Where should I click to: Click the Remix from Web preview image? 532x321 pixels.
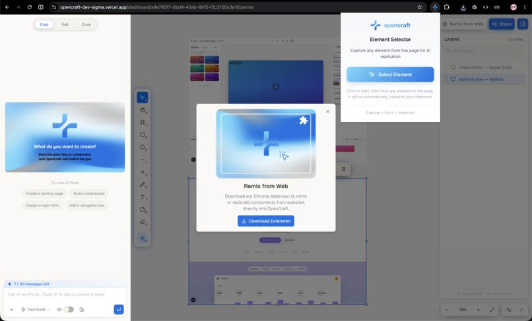tap(266, 144)
